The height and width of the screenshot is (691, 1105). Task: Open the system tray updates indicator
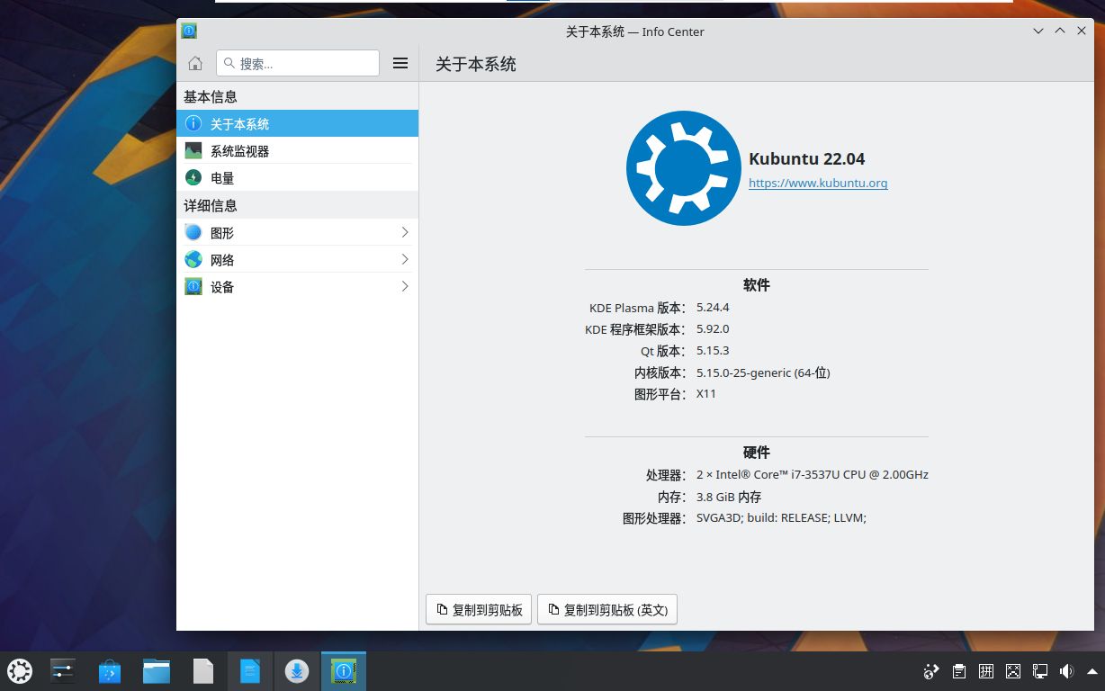click(931, 671)
